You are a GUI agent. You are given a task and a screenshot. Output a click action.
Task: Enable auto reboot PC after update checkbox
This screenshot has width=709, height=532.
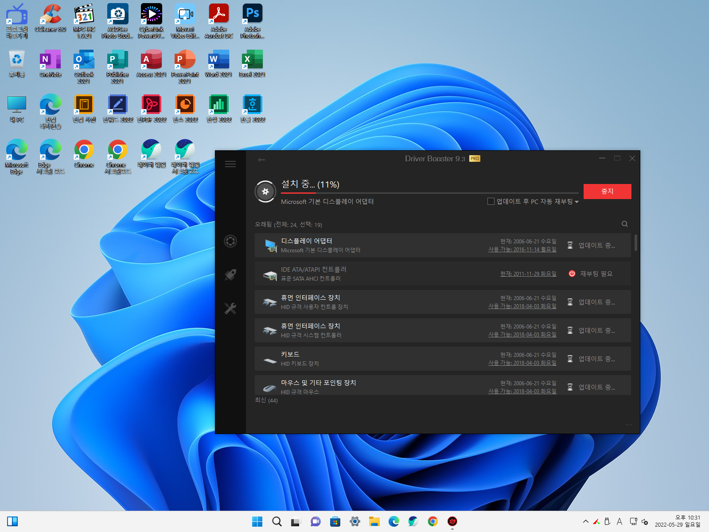click(x=491, y=201)
